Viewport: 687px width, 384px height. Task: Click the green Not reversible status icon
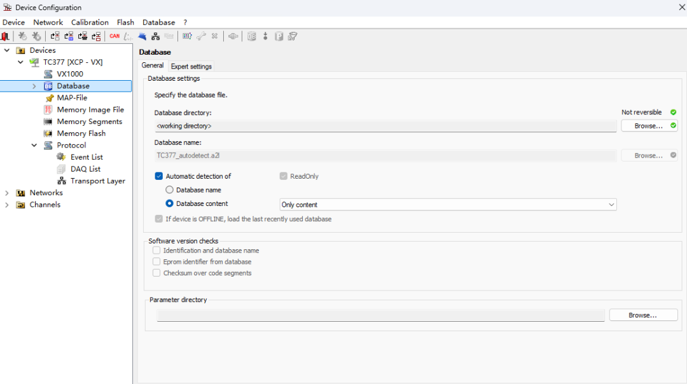click(673, 113)
